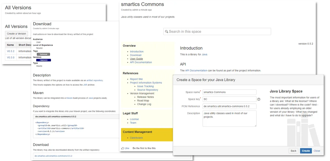This screenshot has height=161, width=330.
Task: Open the Team link under Legal Stuff
Action: (x=133, y=123)
